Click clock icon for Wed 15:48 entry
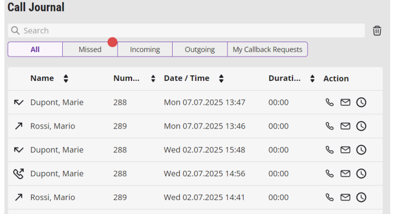The height and width of the screenshot is (214, 398). click(x=361, y=150)
